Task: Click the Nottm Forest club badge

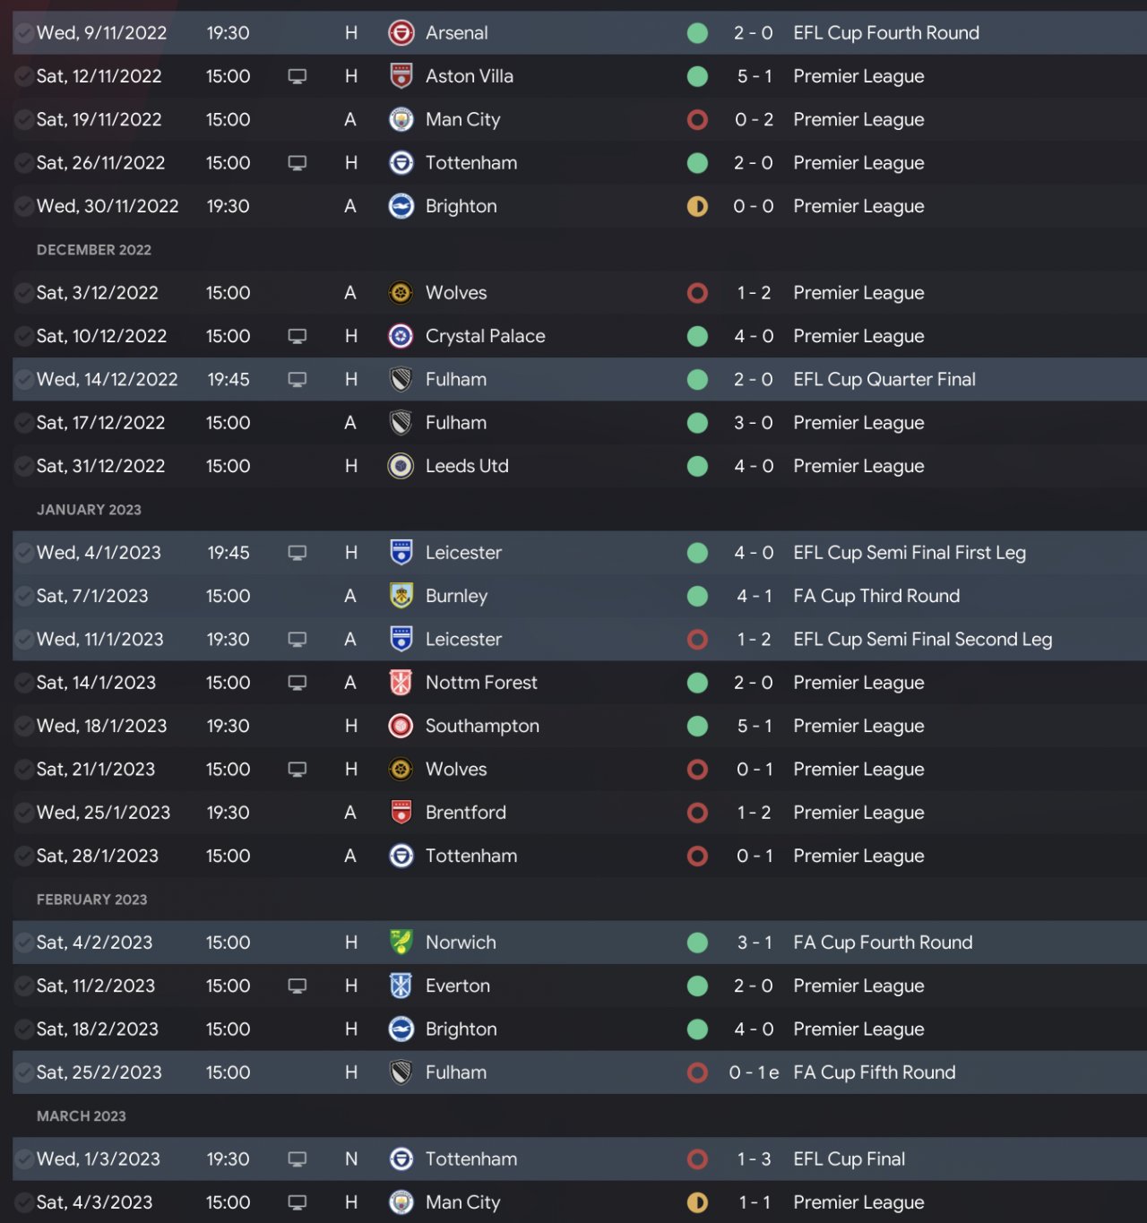Action: click(x=401, y=683)
